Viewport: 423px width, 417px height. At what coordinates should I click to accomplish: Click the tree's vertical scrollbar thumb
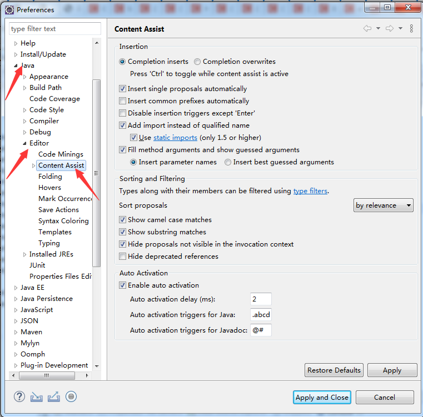(96, 173)
